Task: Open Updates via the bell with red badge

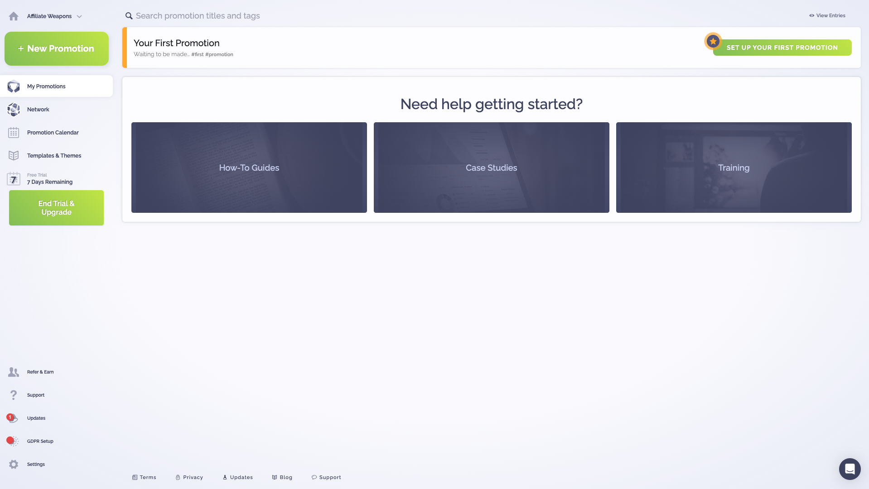Action: point(12,417)
